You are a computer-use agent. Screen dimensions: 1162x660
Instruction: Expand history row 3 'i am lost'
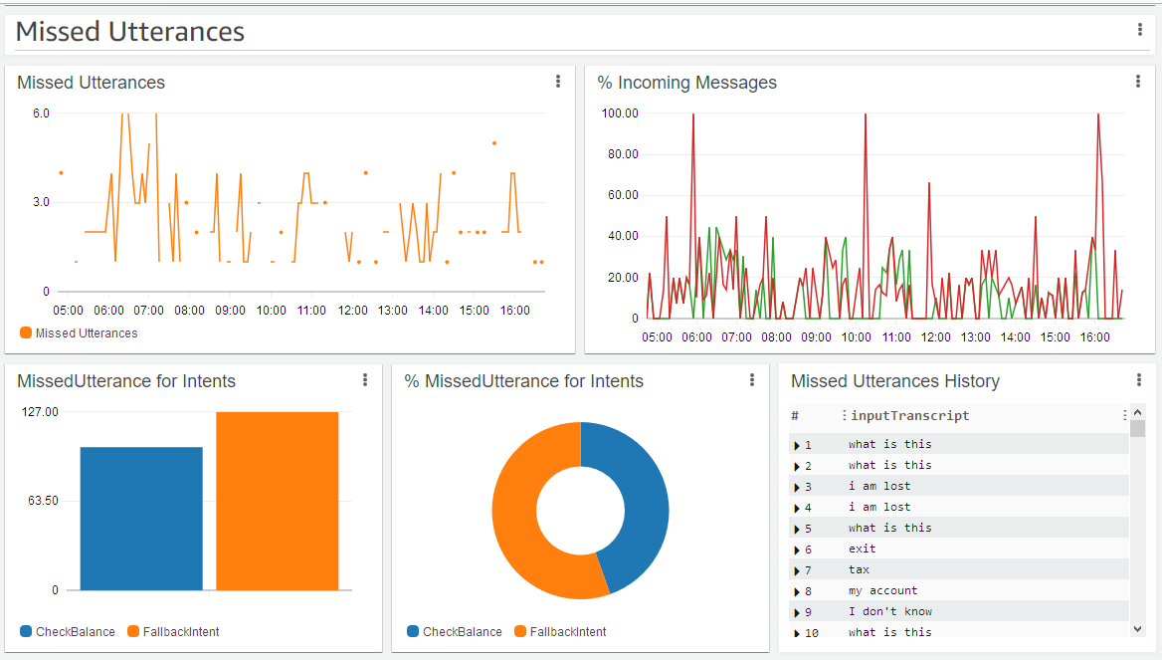[797, 487]
